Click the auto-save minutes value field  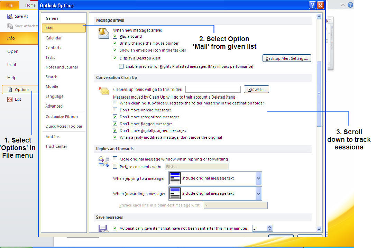(x=260, y=228)
